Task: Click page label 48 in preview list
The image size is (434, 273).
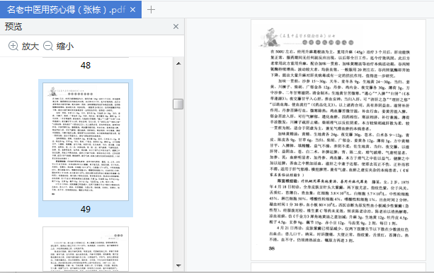Action: click(86, 66)
